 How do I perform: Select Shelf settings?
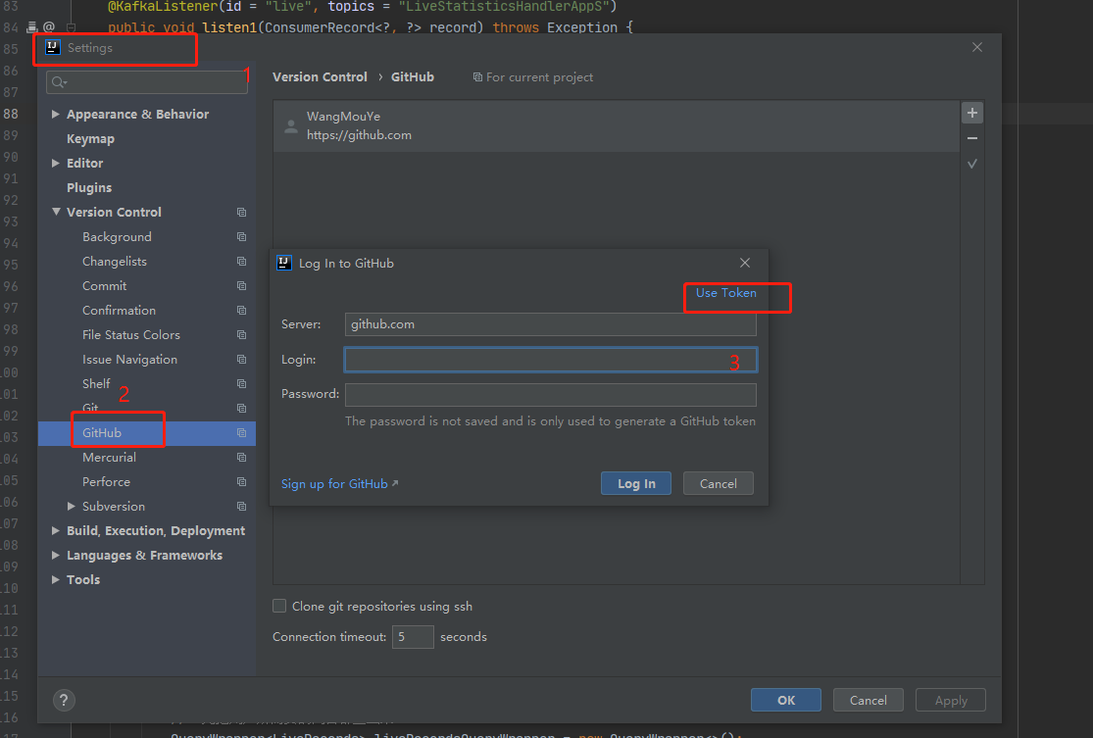pyautogui.click(x=96, y=384)
